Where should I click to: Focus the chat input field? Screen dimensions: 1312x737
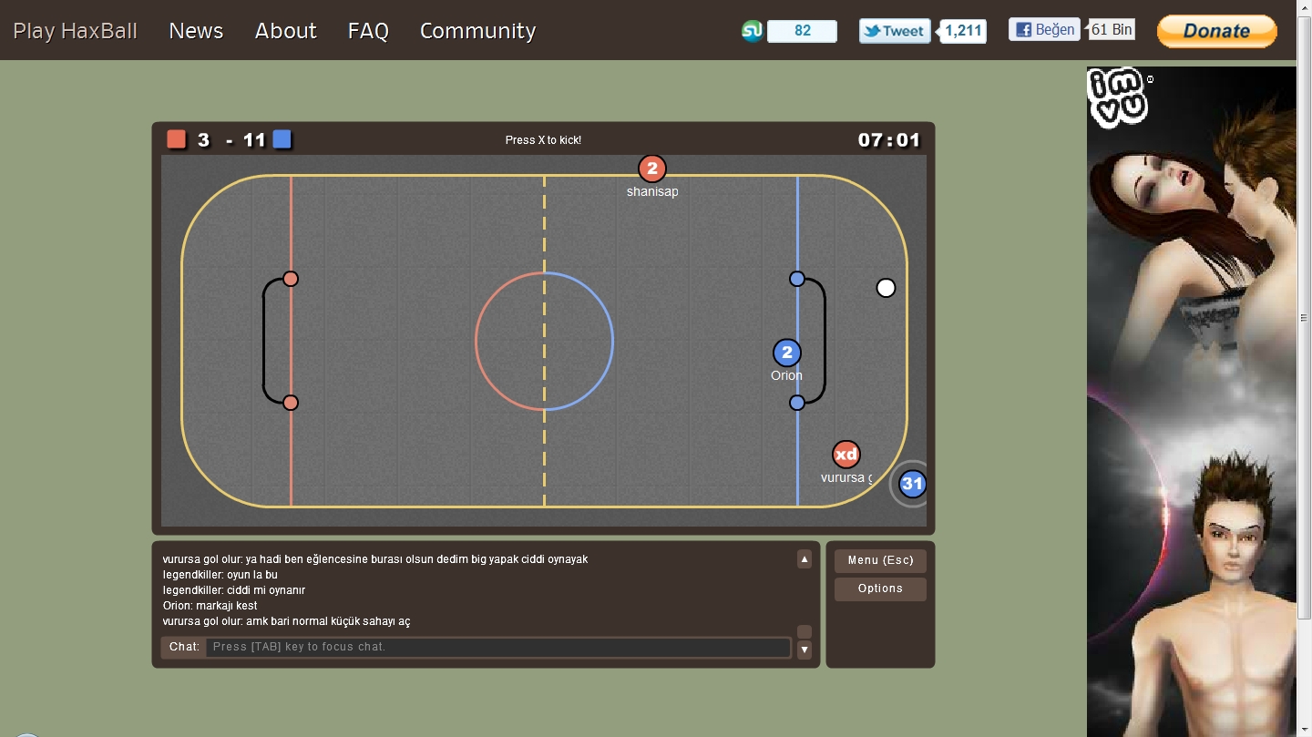[498, 647]
